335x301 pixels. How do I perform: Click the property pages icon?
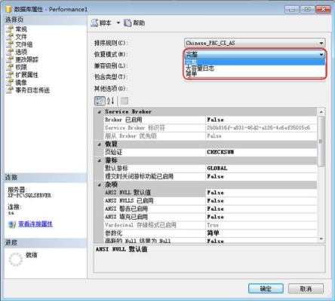[x=124, y=101]
